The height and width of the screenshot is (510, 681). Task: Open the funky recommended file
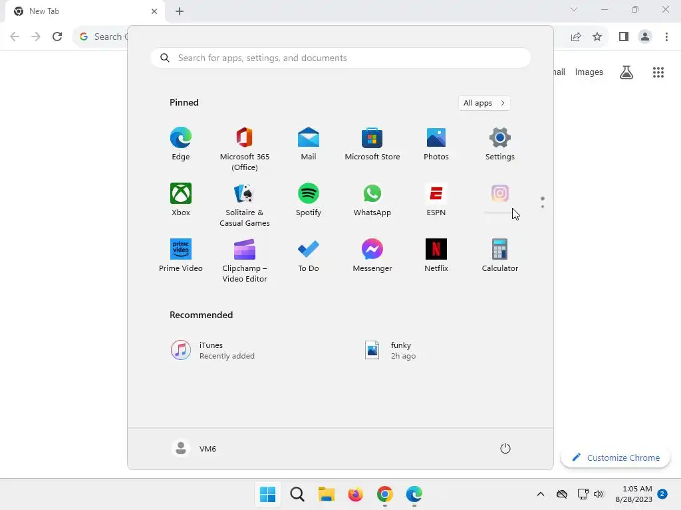click(391, 350)
